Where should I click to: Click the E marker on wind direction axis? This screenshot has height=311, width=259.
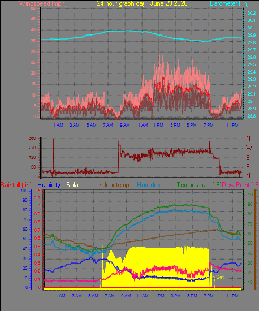tap(248, 167)
